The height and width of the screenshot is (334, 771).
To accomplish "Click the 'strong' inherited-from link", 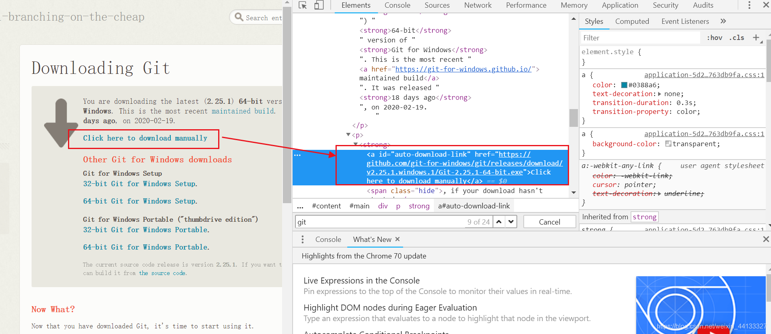I will coord(645,217).
